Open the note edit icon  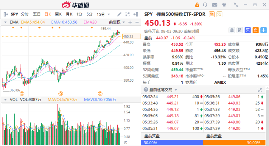[240, 30]
